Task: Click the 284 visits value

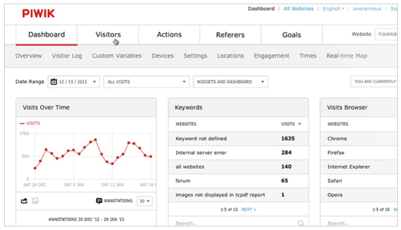Action: 287,152
